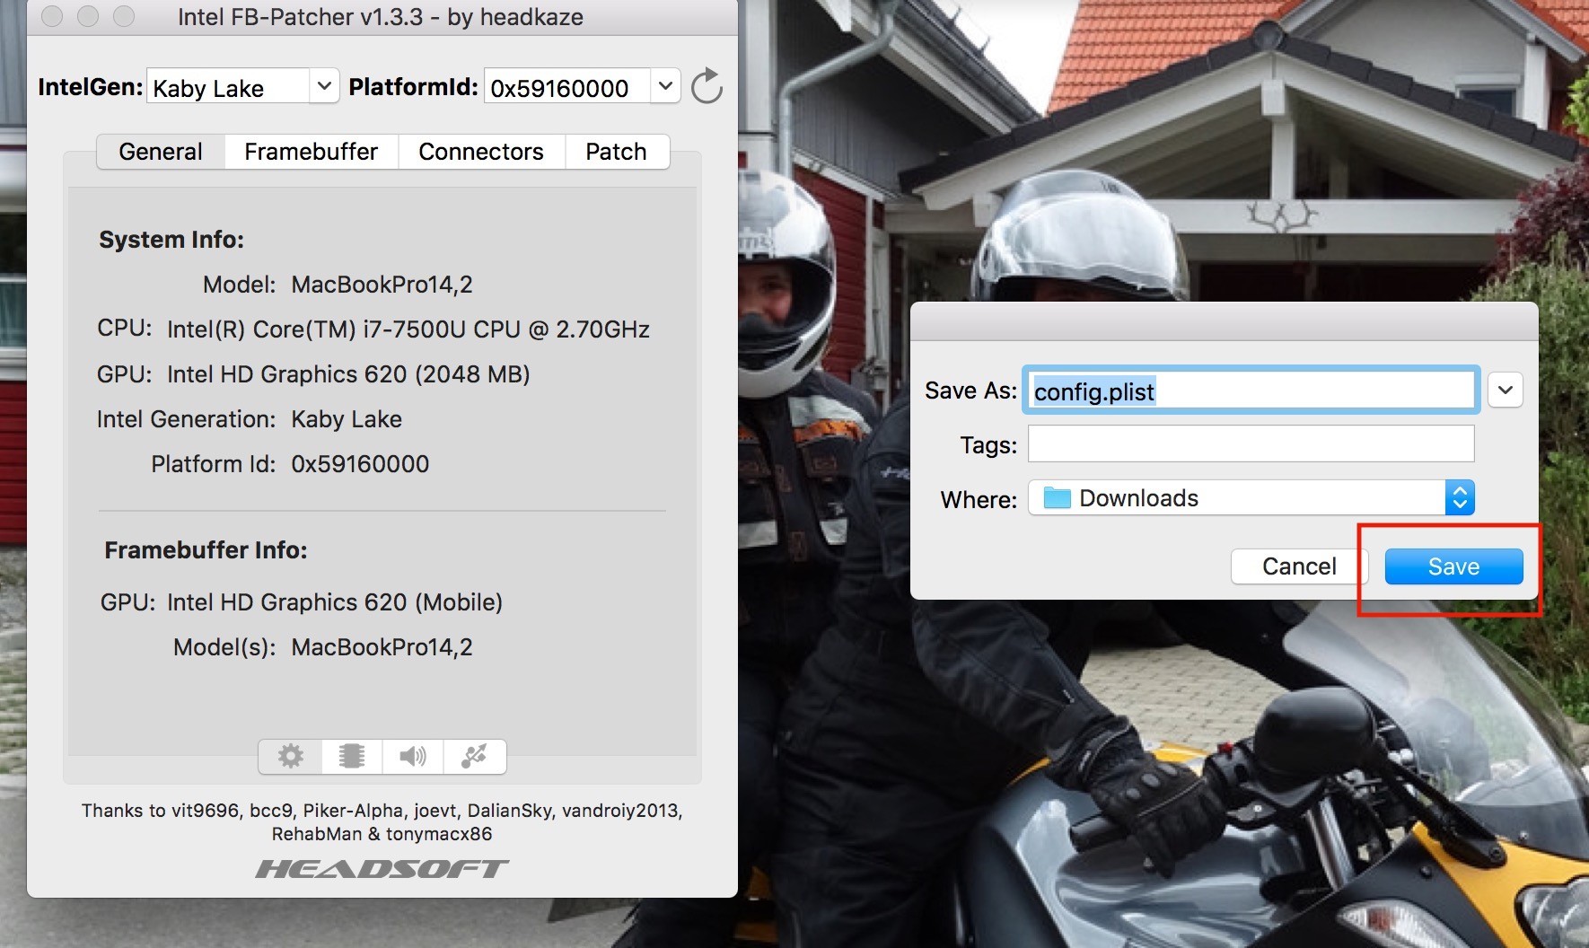The image size is (1589, 948).
Task: Click the Headsoft logo
Action: click(382, 869)
